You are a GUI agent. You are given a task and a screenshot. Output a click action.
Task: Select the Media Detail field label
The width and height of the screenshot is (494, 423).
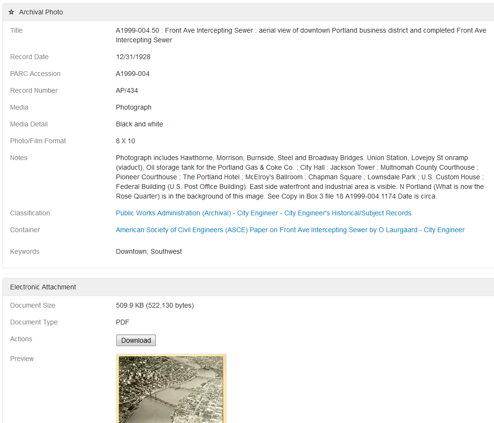pyautogui.click(x=29, y=124)
